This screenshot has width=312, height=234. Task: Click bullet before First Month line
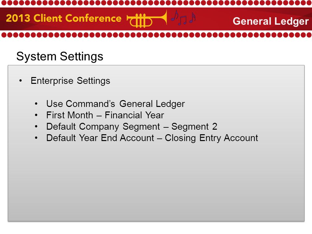[x=36, y=115]
